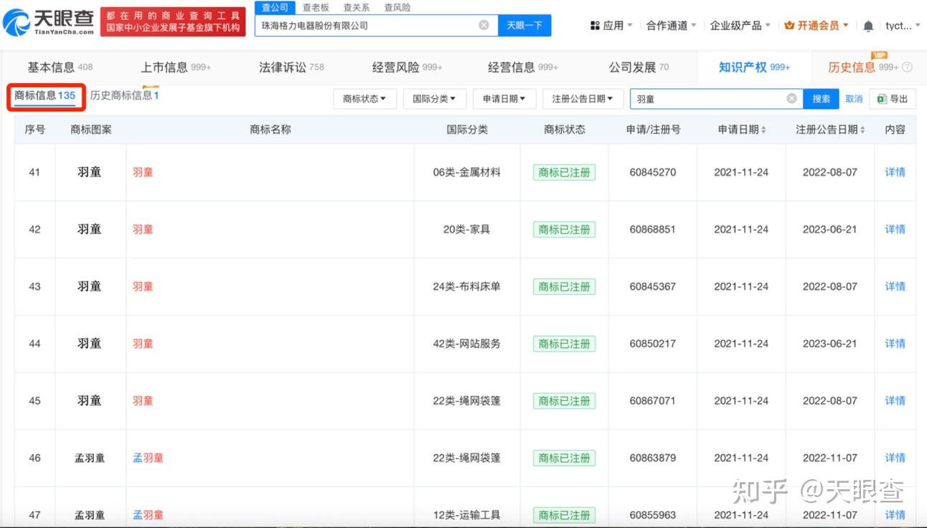Screen dimensions: 927x528
Task: Open the 上市信息 tab
Action: click(176, 67)
